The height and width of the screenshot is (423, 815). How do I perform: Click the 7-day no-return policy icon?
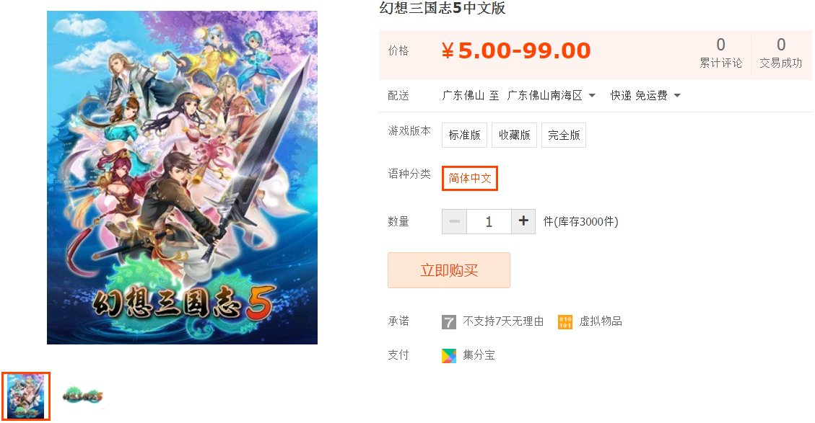(448, 322)
